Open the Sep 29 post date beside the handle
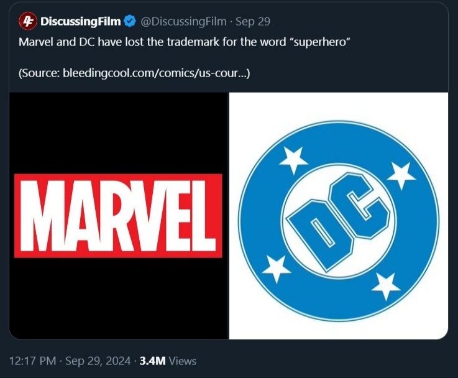458x378 pixels. coord(253,22)
